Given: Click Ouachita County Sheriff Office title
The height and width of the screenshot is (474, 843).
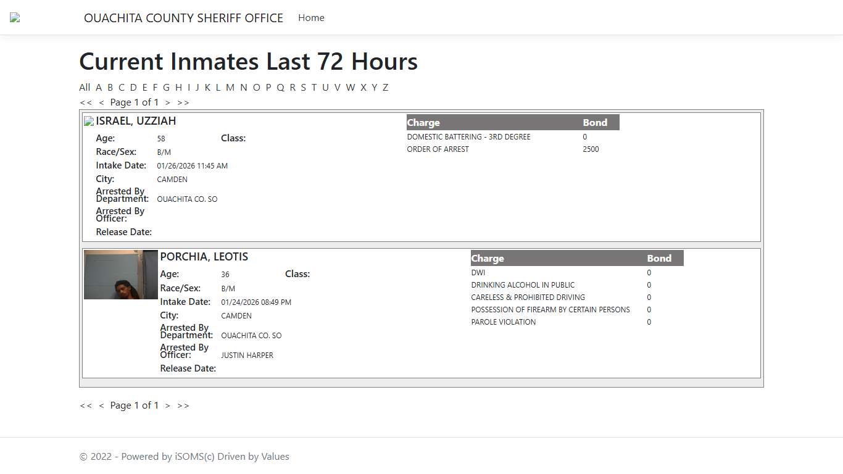Looking at the screenshot, I should pyautogui.click(x=183, y=18).
